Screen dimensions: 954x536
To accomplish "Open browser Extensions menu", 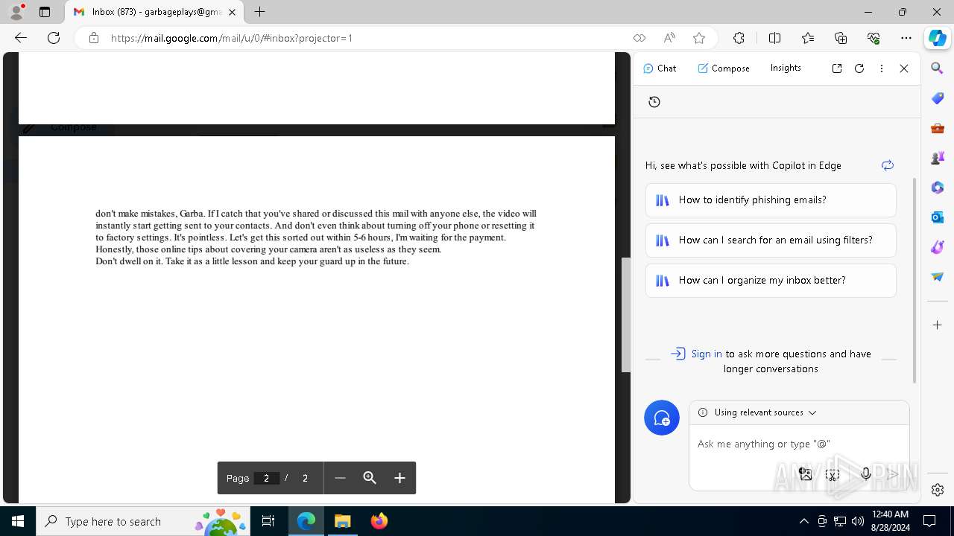I will pos(739,38).
